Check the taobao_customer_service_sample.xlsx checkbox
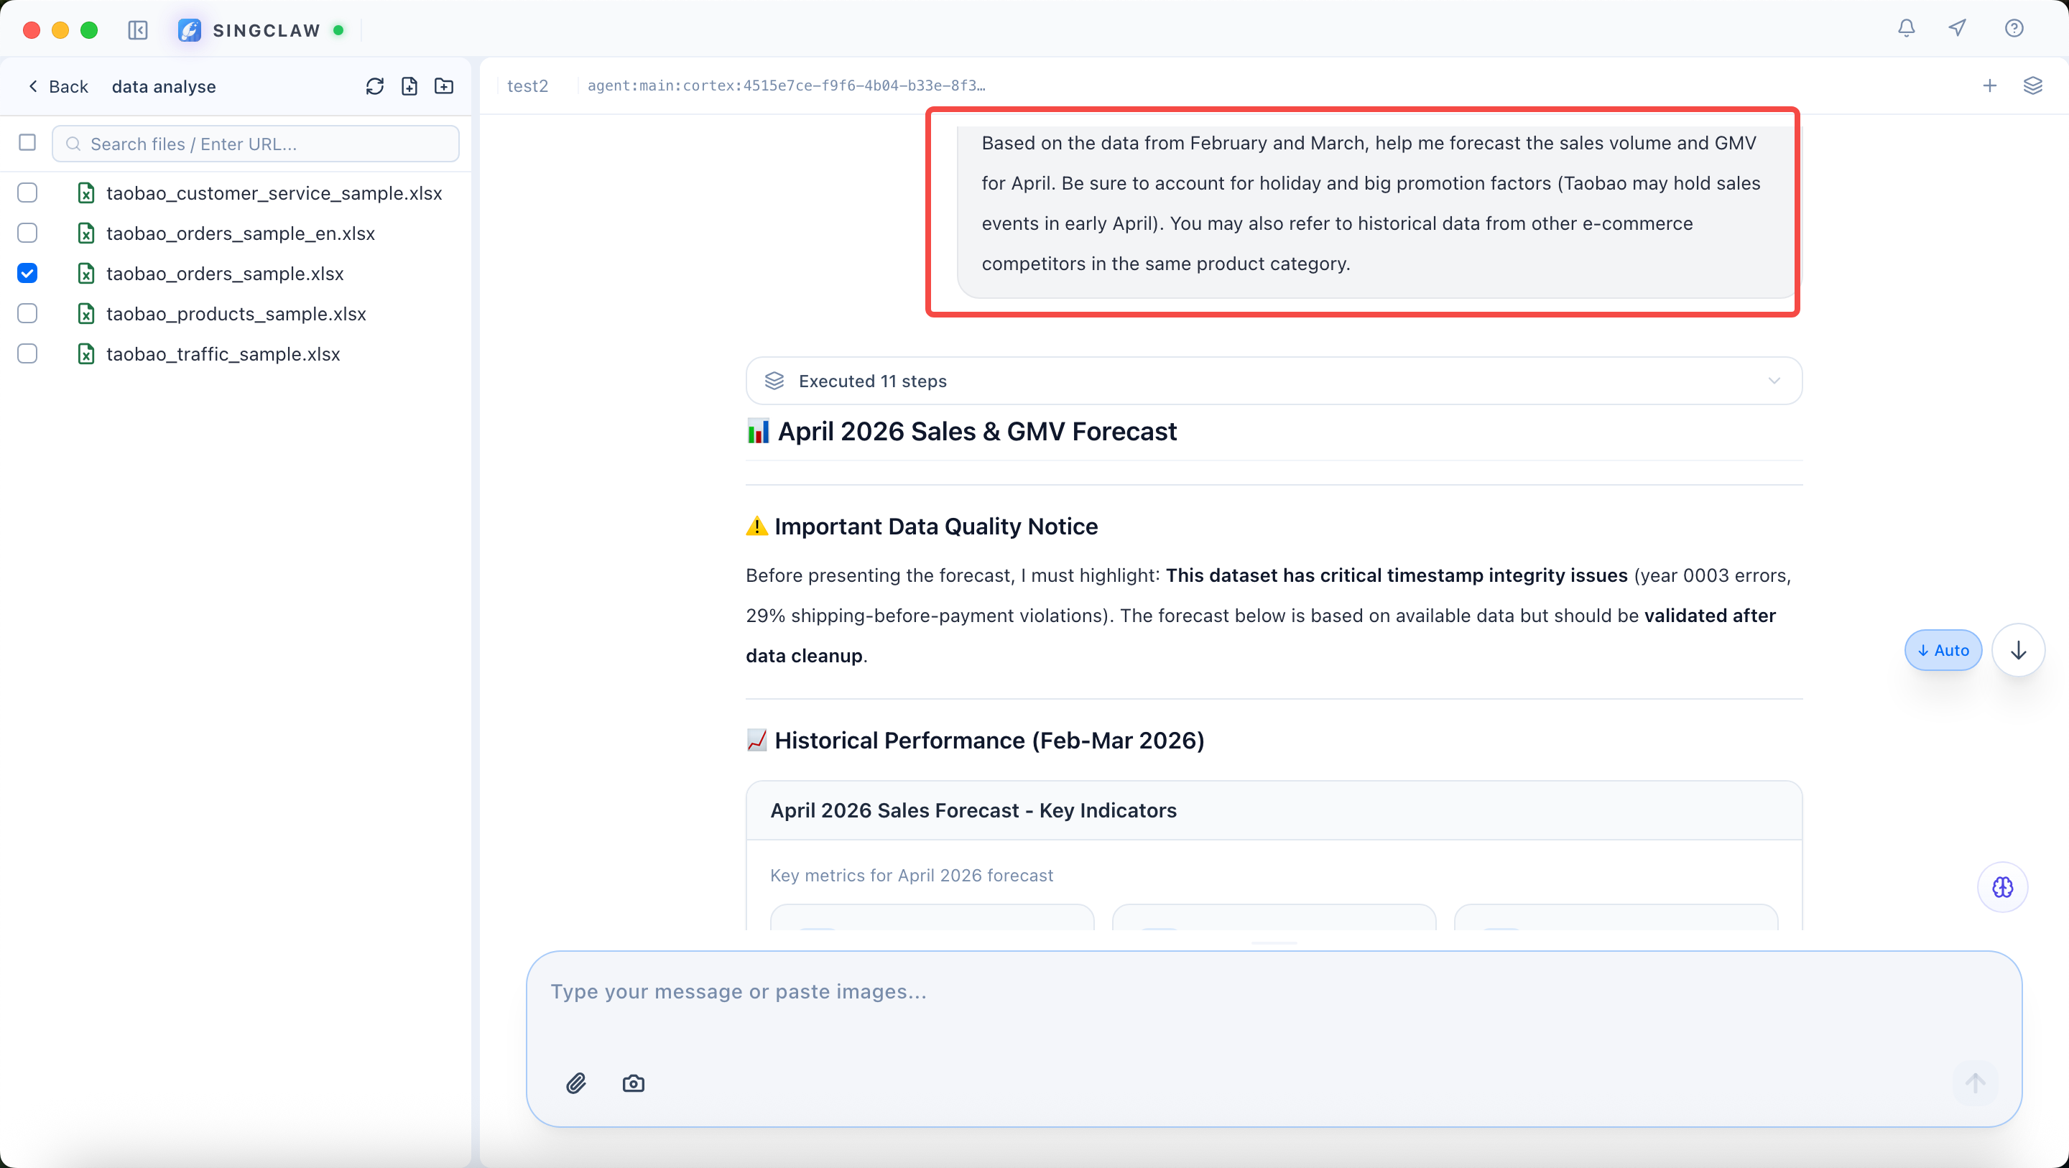 27,193
